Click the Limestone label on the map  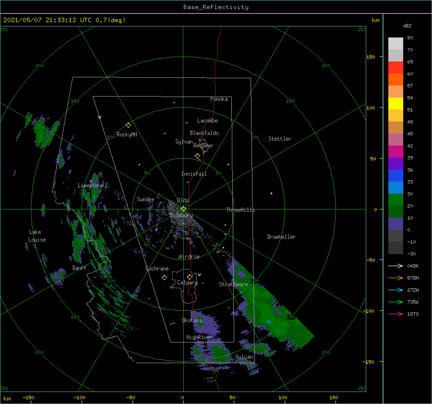tap(91, 185)
